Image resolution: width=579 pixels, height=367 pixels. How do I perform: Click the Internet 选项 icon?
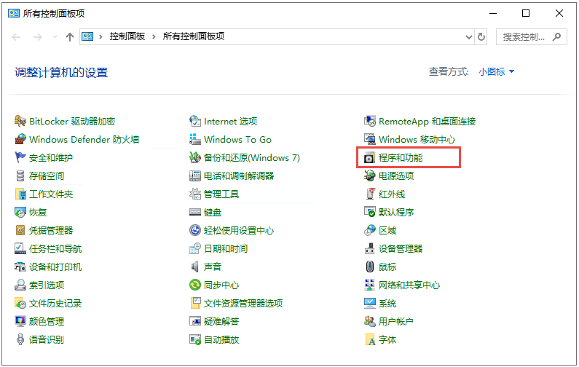pos(195,121)
